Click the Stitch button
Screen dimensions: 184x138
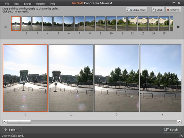pos(171,130)
